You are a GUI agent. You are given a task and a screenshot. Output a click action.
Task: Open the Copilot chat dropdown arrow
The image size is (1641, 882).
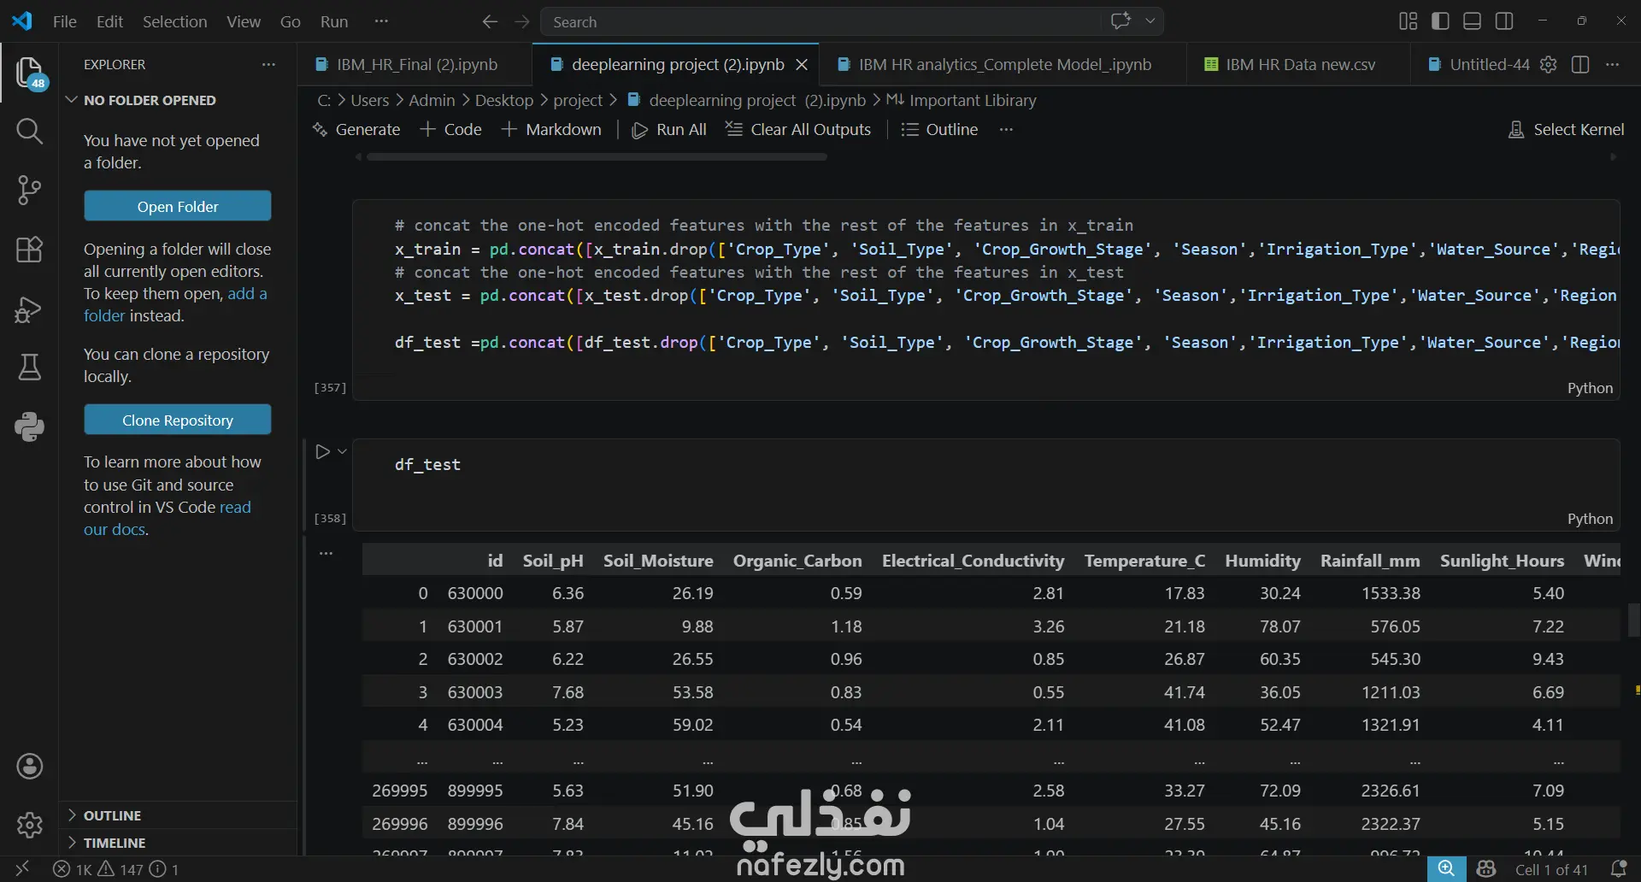(1150, 21)
